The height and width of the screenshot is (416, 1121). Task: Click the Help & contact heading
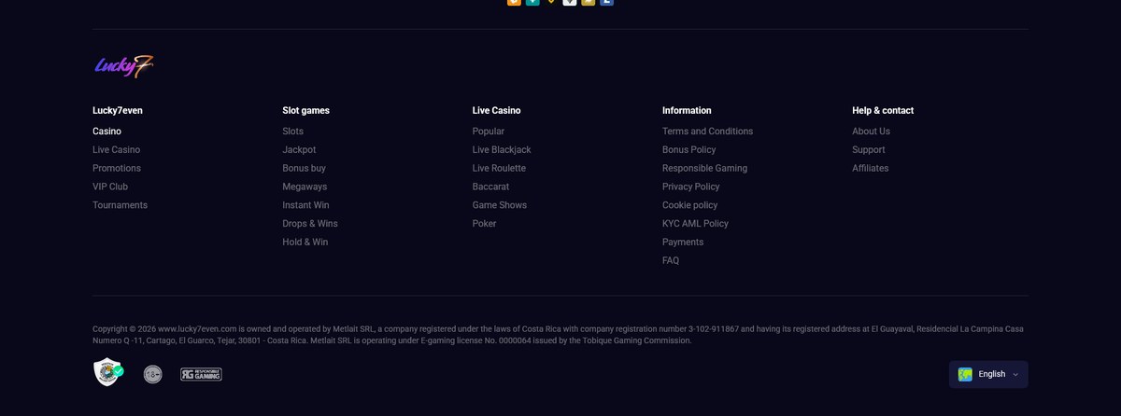(883, 110)
